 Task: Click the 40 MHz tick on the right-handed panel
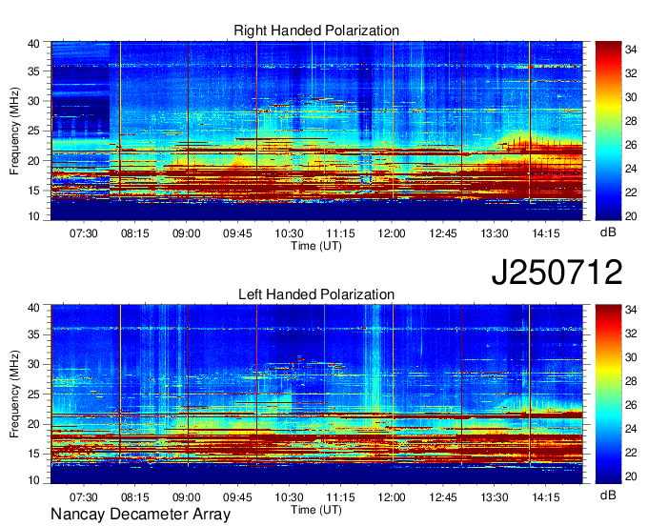34,44
